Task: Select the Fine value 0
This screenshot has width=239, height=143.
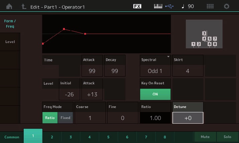Action: pos(123,118)
